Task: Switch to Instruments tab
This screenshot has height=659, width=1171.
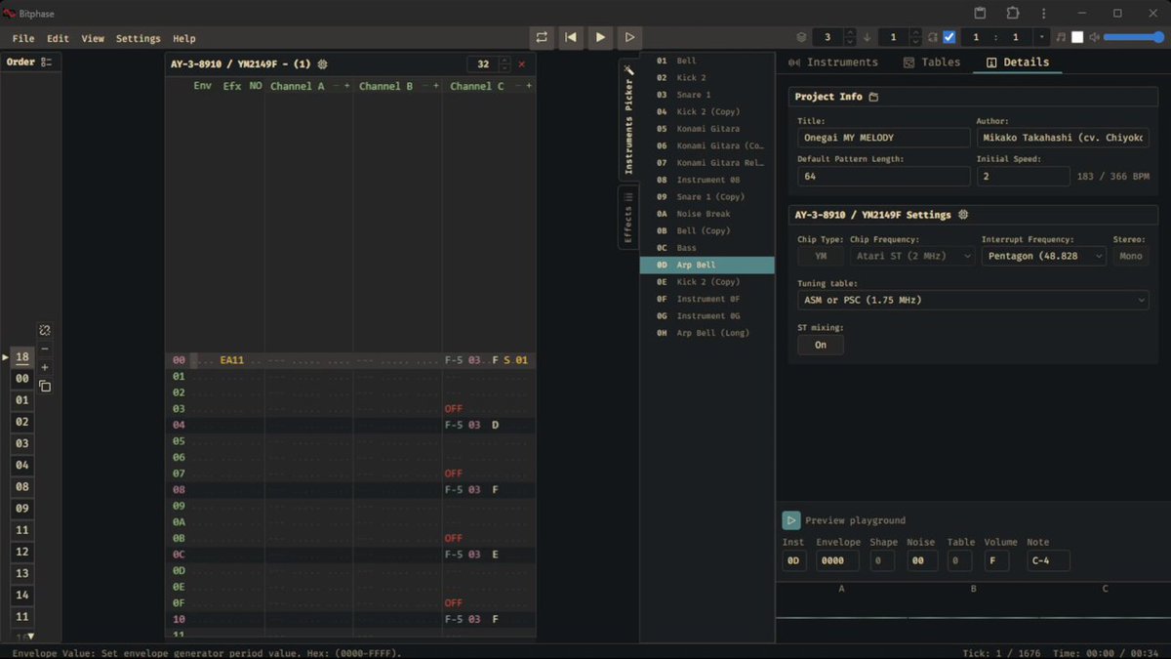Action: click(x=833, y=62)
